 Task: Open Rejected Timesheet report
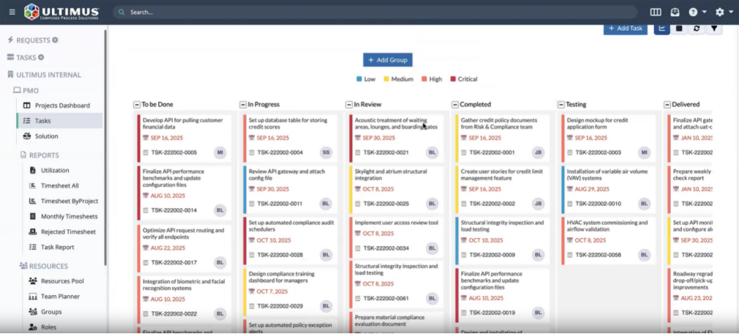(68, 231)
